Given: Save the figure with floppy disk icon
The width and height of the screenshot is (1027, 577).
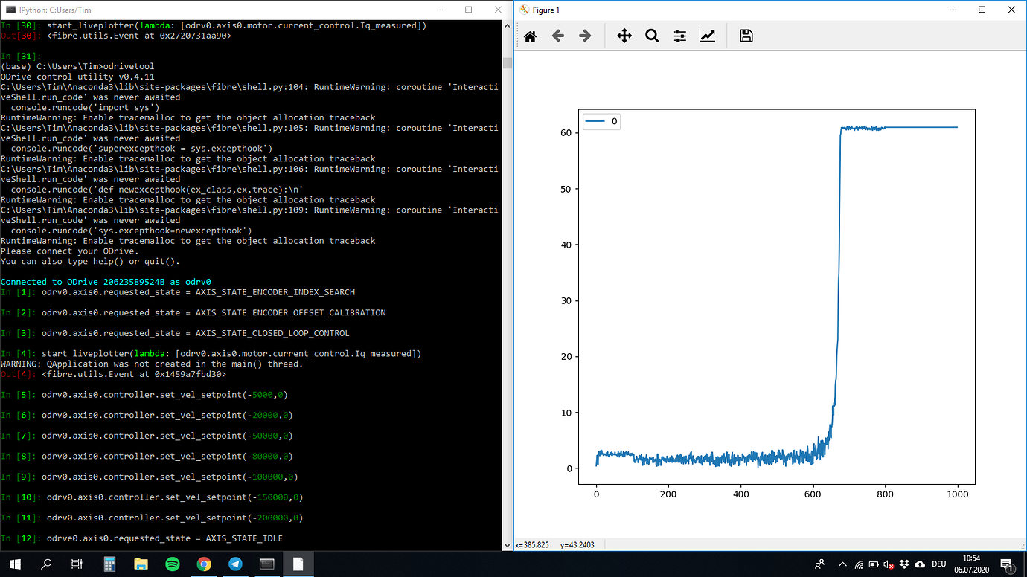Looking at the screenshot, I should 746,36.
